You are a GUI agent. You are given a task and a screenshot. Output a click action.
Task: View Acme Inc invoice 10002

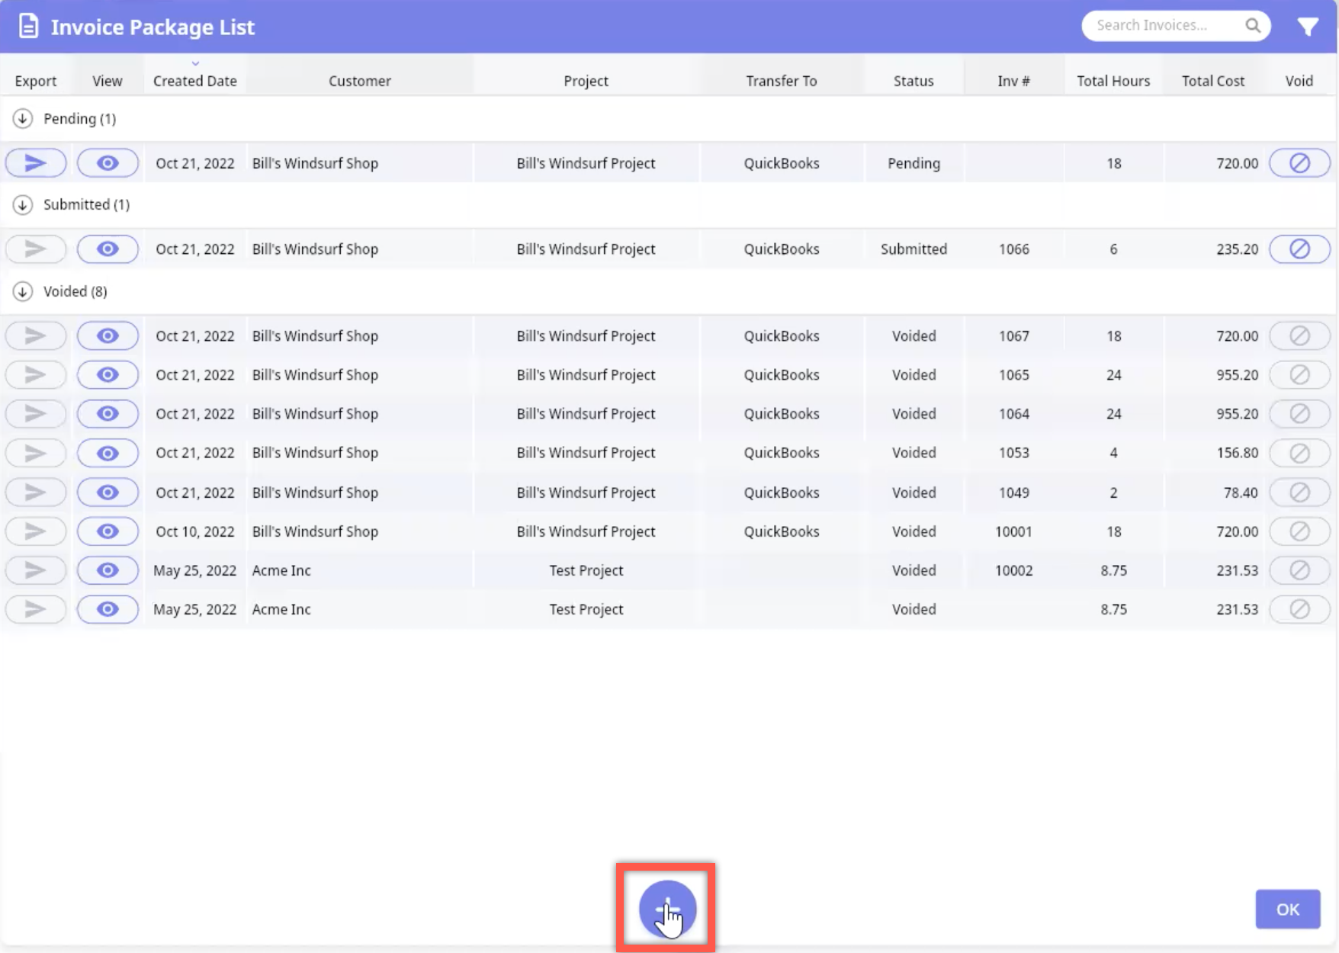108,570
